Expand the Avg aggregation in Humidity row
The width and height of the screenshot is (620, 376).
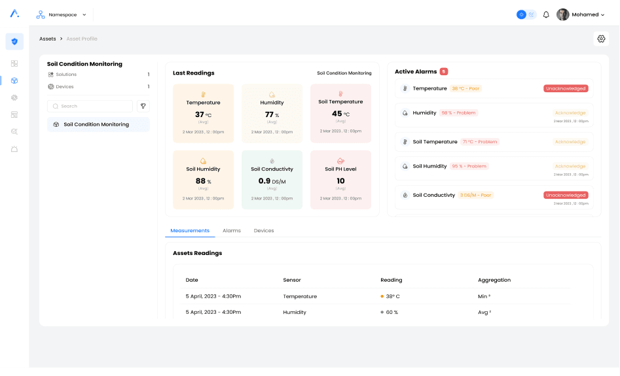click(484, 313)
